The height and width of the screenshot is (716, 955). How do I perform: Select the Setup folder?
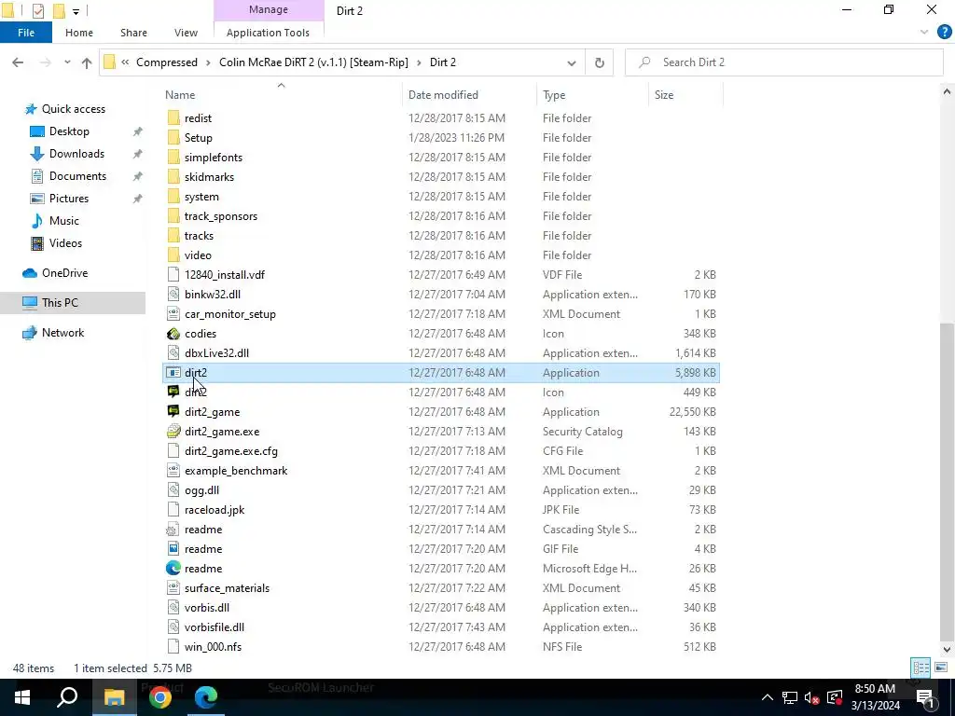point(199,138)
